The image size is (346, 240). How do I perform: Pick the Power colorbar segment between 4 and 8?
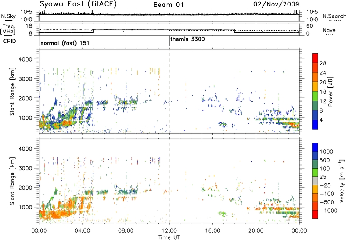click(315, 115)
